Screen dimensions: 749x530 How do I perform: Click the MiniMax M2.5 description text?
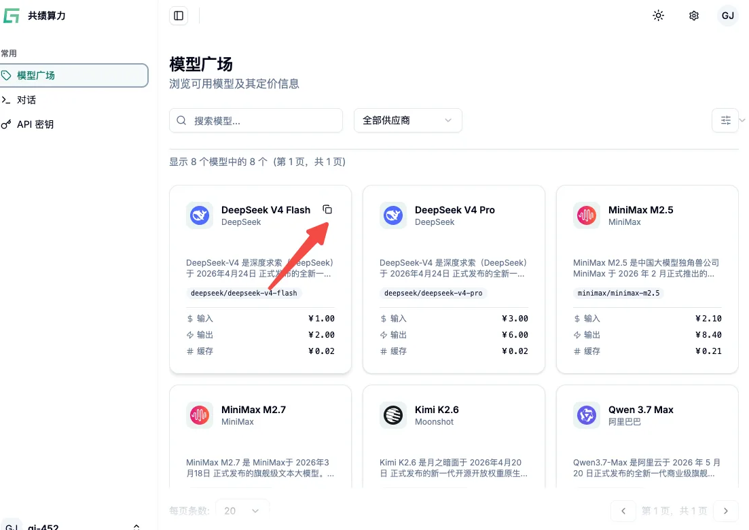pos(646,268)
